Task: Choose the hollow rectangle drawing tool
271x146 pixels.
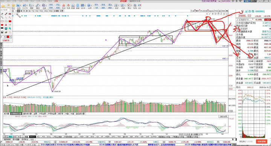Action: pos(2,21)
